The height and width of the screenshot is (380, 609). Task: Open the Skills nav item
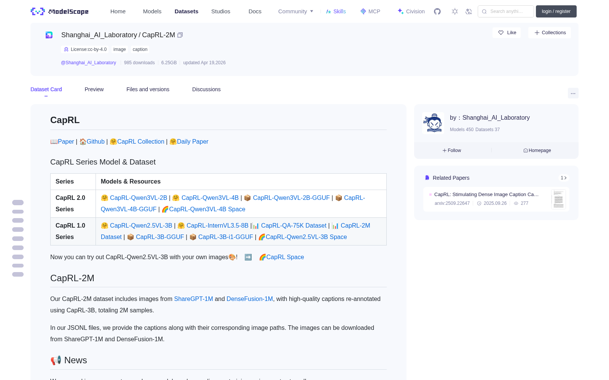tap(336, 11)
